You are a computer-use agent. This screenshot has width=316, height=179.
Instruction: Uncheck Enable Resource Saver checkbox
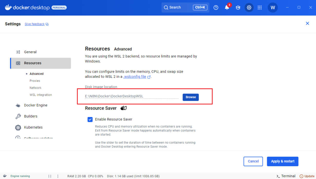click(x=90, y=119)
